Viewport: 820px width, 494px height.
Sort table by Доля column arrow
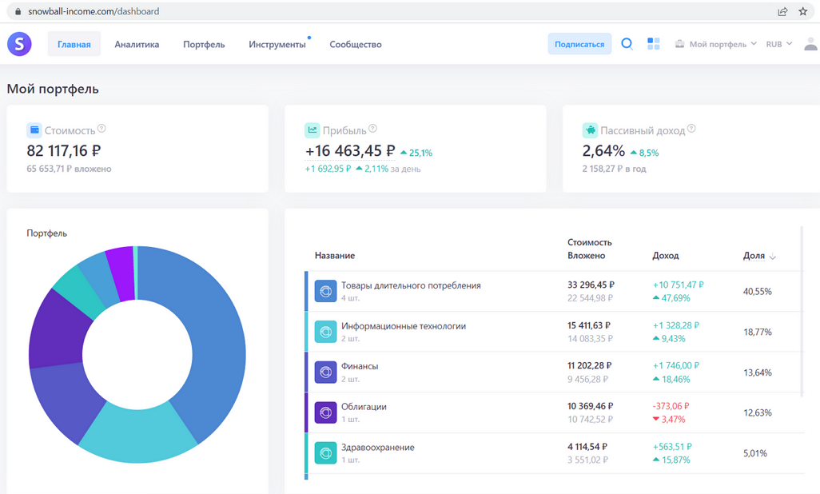coord(772,257)
